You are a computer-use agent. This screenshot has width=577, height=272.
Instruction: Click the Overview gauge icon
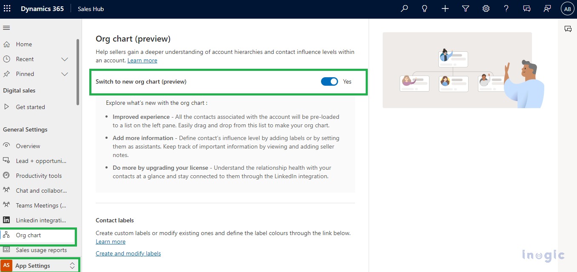point(6,146)
